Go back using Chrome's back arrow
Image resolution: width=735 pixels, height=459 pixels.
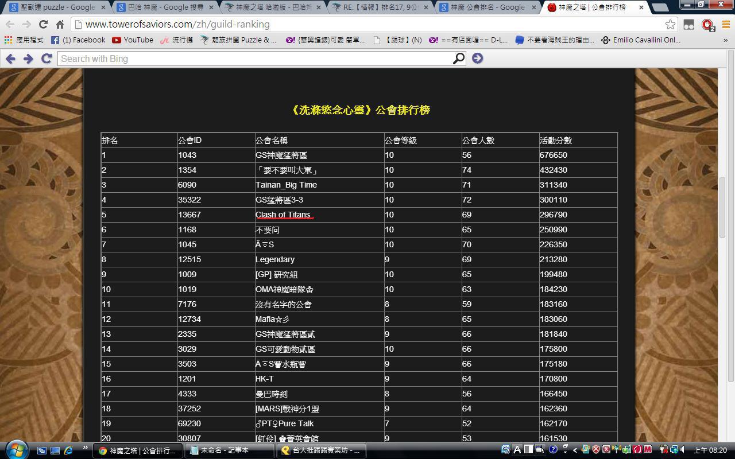10,25
